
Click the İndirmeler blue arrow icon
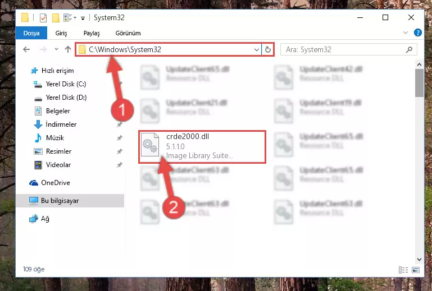pyautogui.click(x=38, y=124)
